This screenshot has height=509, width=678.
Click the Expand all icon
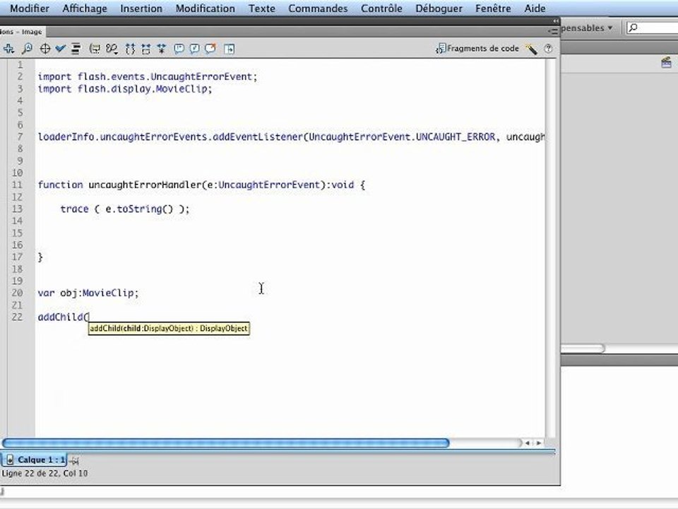point(162,49)
